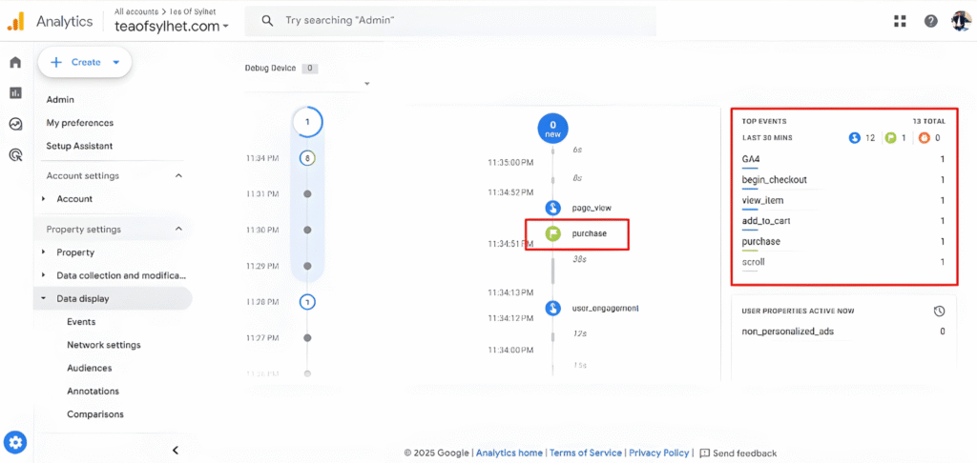Image resolution: width=977 pixels, height=463 pixels.
Task: Click the user profile avatar
Action: tap(961, 21)
